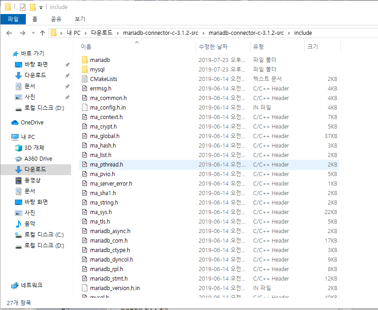This screenshot has height=310, width=378.
Task: Go up one folder level
Action: pyautogui.click(x=43, y=33)
